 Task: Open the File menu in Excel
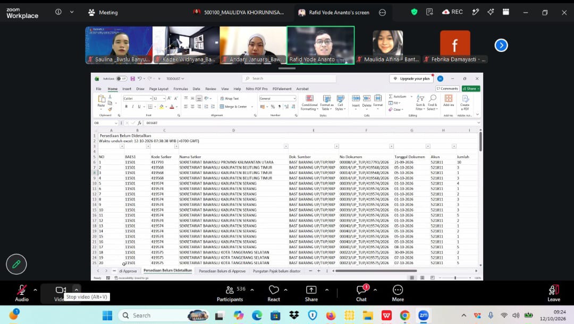98,89
